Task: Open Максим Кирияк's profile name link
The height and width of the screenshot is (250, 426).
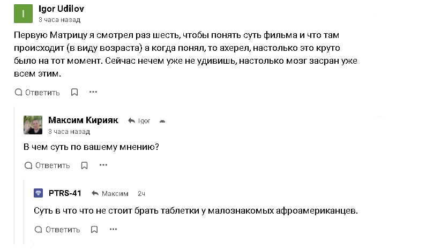Action: tap(83, 120)
